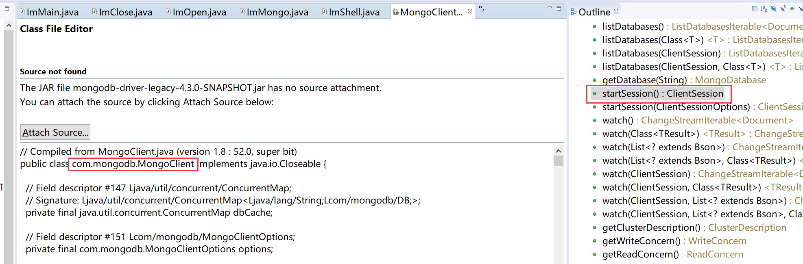The image size is (803, 264).
Task: Toggle the Hide Fields filter in Outline
Action: coord(773,9)
